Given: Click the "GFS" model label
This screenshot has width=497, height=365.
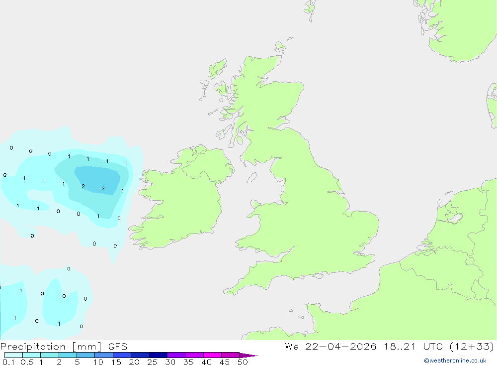Looking at the screenshot, I should [118, 347].
